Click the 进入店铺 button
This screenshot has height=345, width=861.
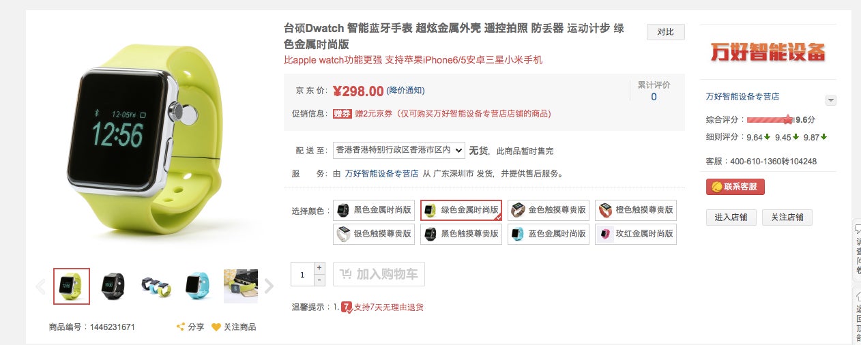(731, 217)
